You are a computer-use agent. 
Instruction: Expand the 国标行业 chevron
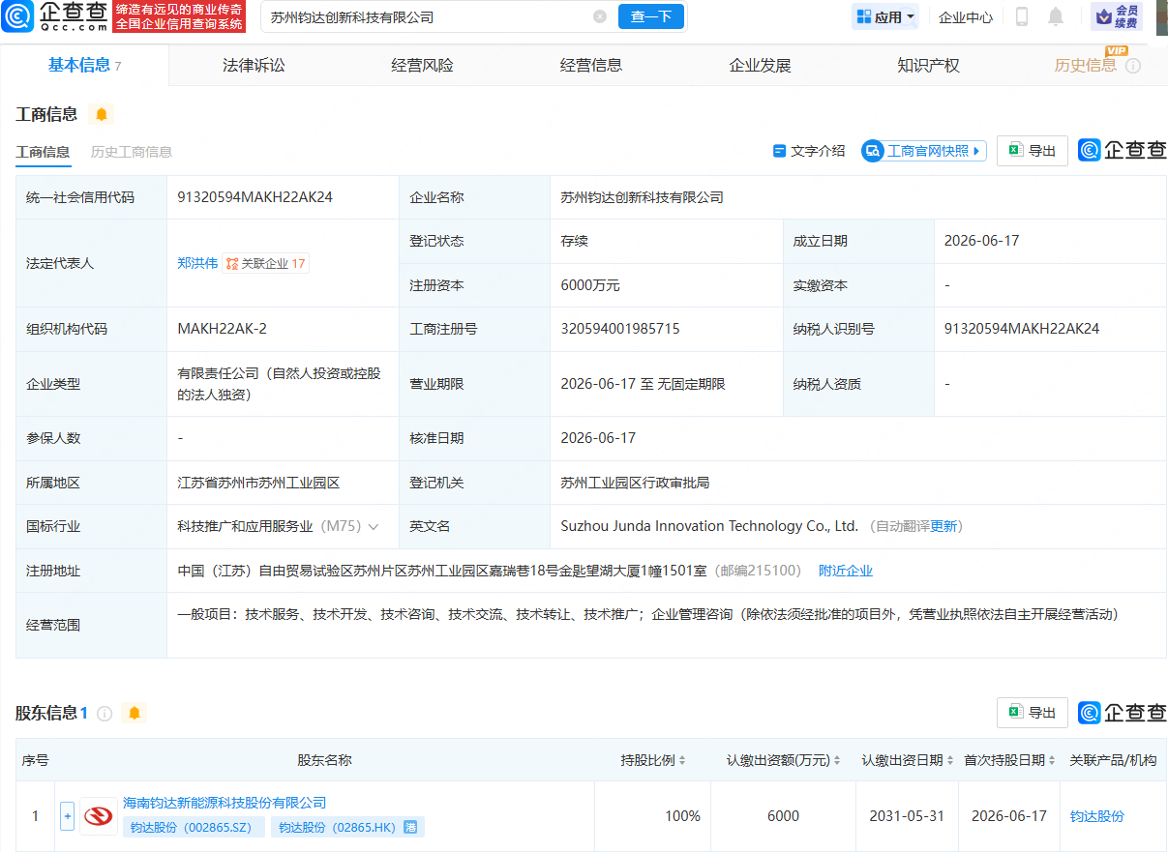pos(374,527)
